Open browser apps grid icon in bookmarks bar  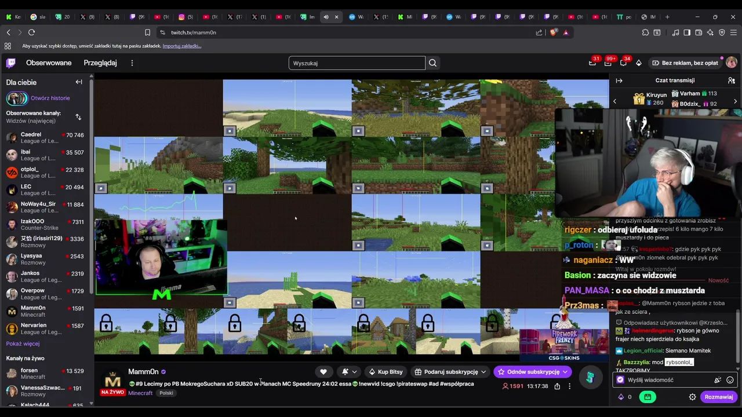(8, 46)
